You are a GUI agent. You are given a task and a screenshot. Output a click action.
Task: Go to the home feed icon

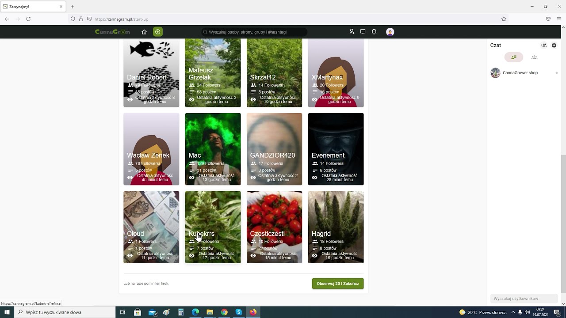coord(144,32)
